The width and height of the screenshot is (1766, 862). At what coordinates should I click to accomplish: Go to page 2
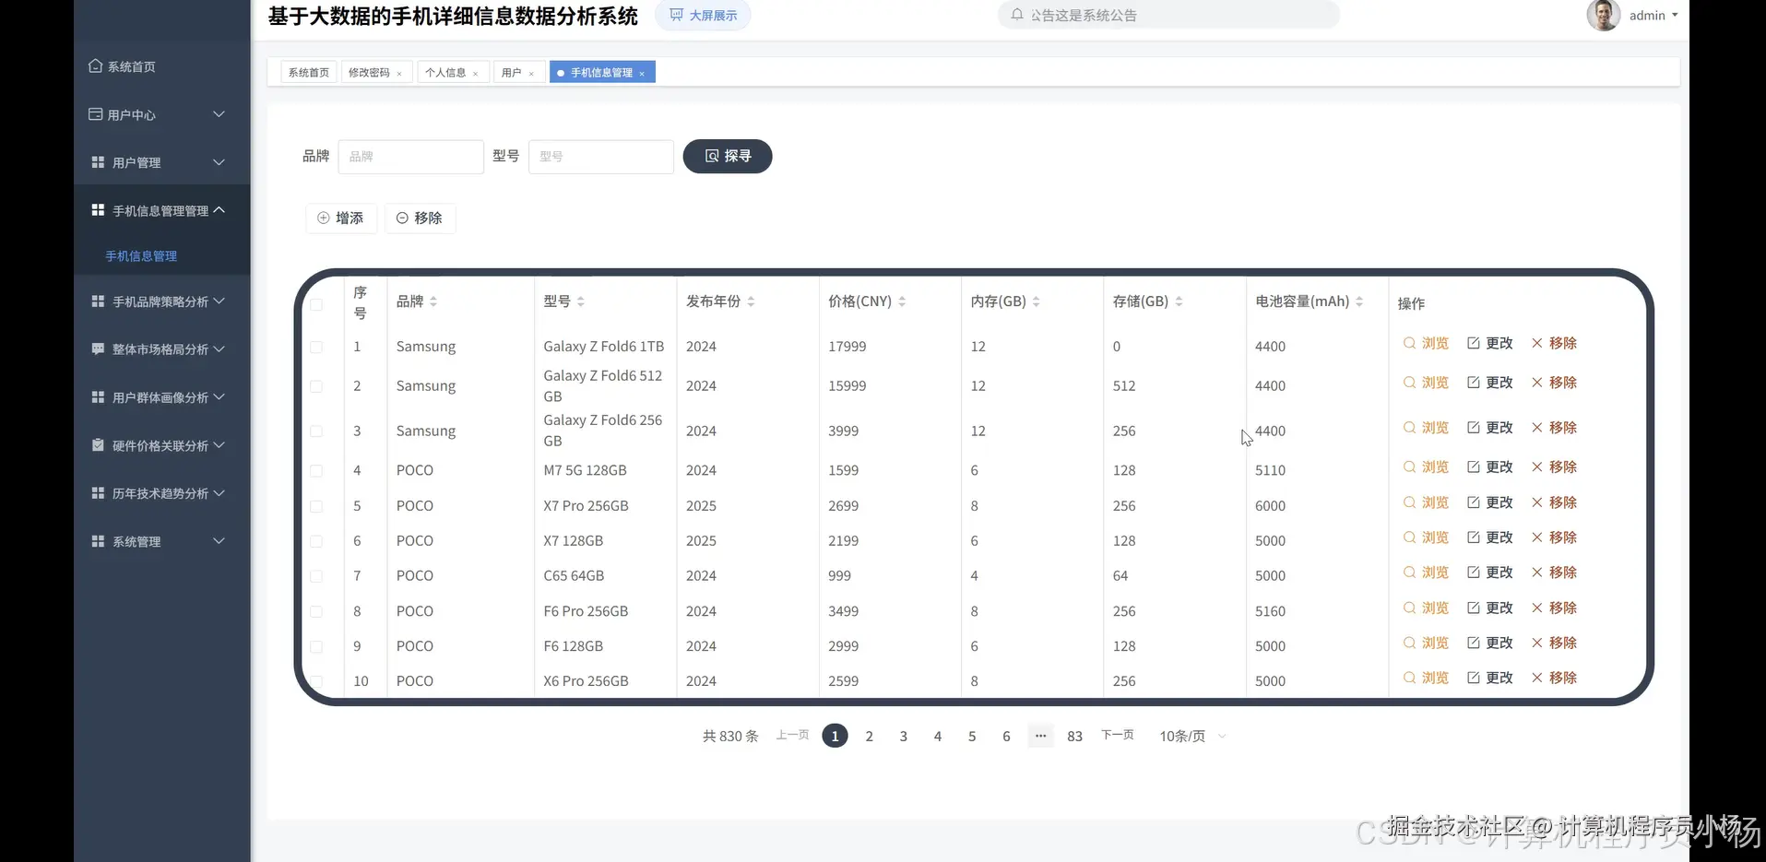click(869, 736)
